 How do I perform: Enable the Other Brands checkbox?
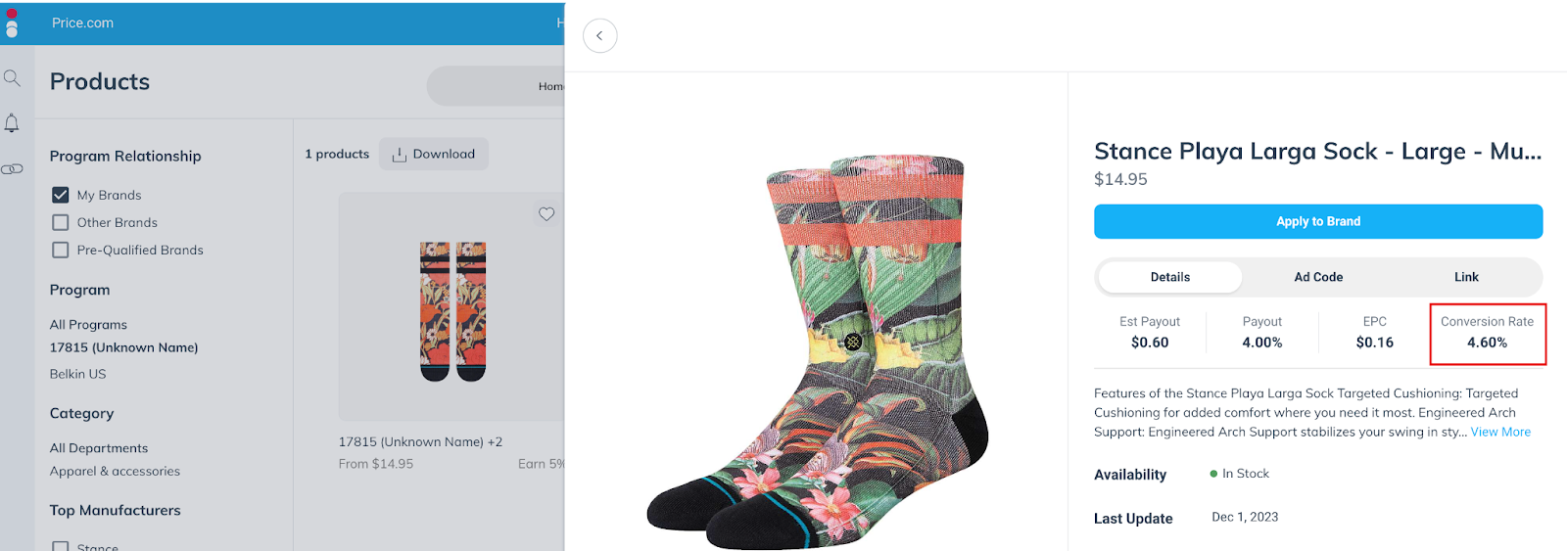coord(61,222)
